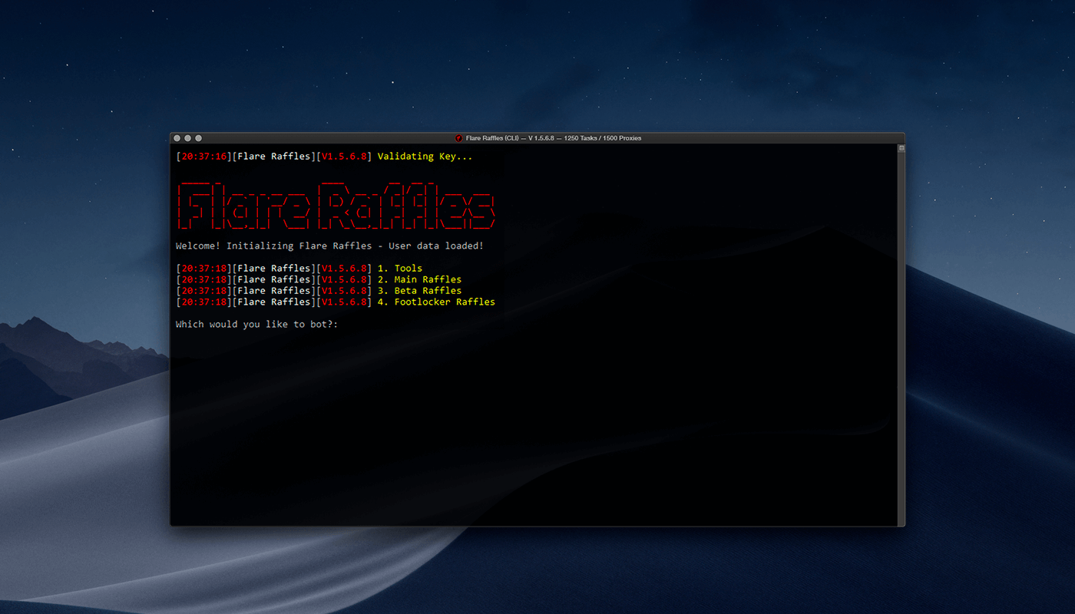Click the 20:37:16 timestamp on first line
Image resolution: width=1075 pixels, height=614 pixels.
203,157
